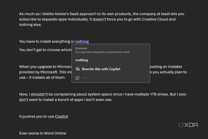Click the colorful Copilot logo icon

(78, 69)
